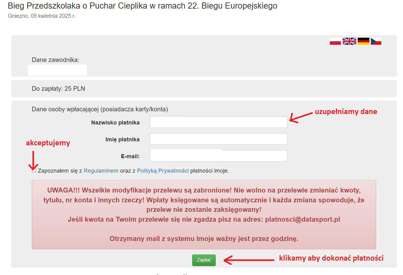
Task: Select the British flag for English
Action: pyautogui.click(x=349, y=41)
